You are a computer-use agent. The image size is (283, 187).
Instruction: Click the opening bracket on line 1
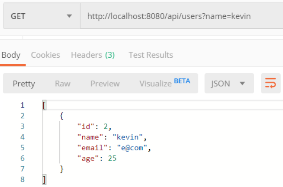44,105
